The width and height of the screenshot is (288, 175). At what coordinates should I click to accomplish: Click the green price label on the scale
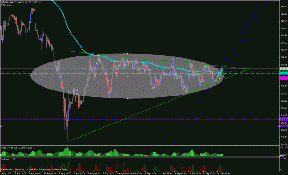[x=283, y=71]
